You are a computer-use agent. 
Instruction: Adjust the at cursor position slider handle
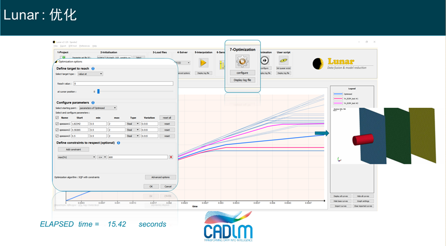tap(98, 91)
